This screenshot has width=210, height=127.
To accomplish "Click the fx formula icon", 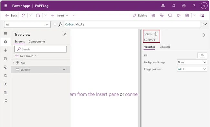I will [60, 24].
